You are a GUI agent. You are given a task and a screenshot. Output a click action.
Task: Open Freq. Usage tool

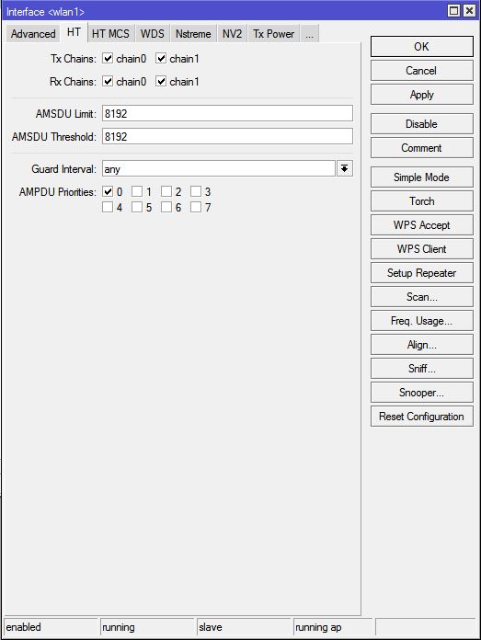(422, 321)
